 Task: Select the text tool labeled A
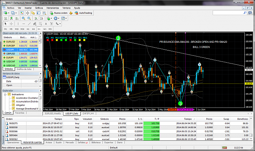coord(46,24)
